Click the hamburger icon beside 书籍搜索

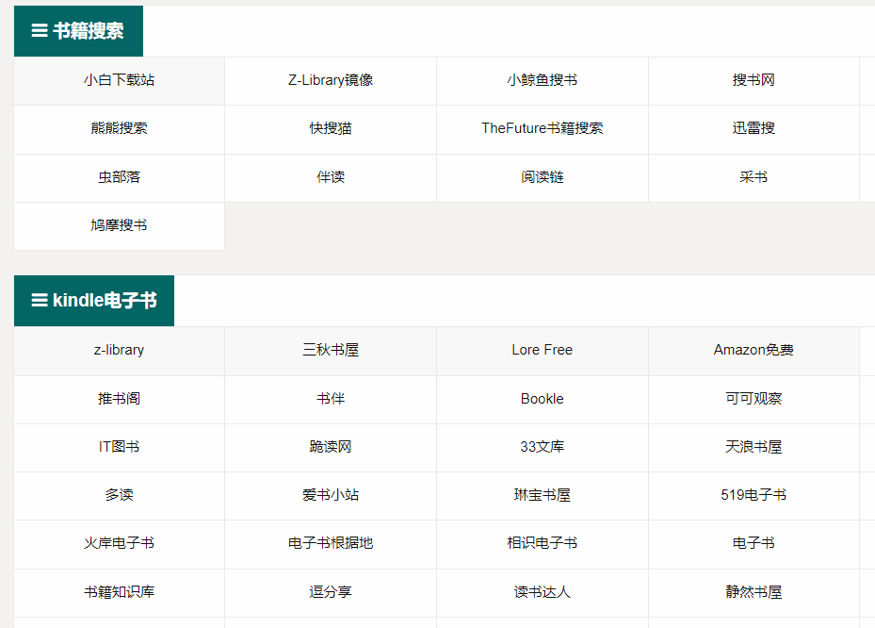pos(40,31)
